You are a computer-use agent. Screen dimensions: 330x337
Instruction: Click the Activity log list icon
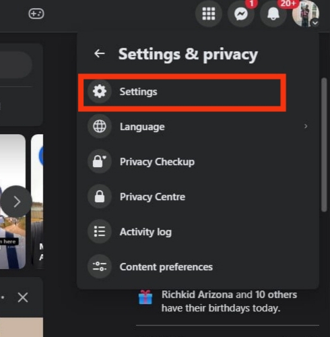[x=100, y=231]
